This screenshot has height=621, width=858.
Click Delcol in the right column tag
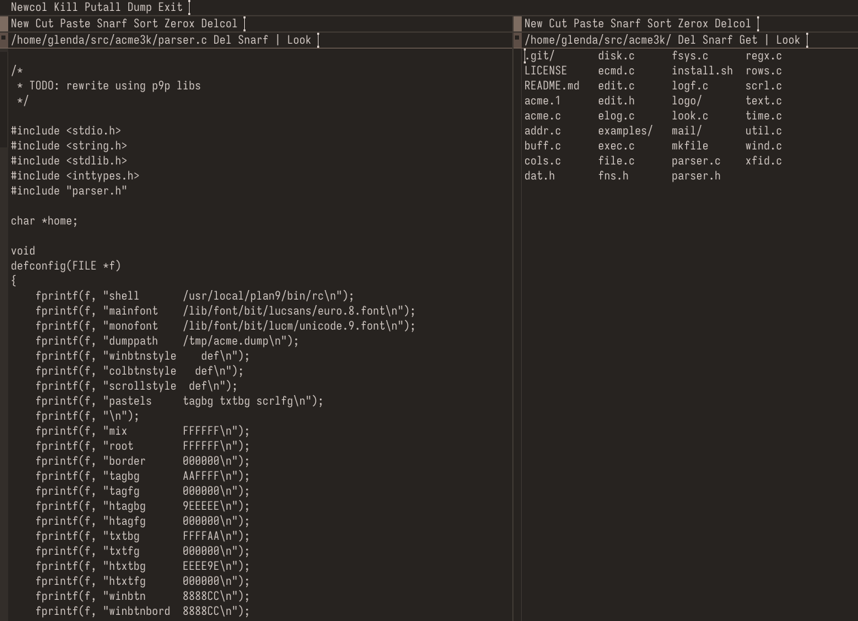[x=733, y=24]
